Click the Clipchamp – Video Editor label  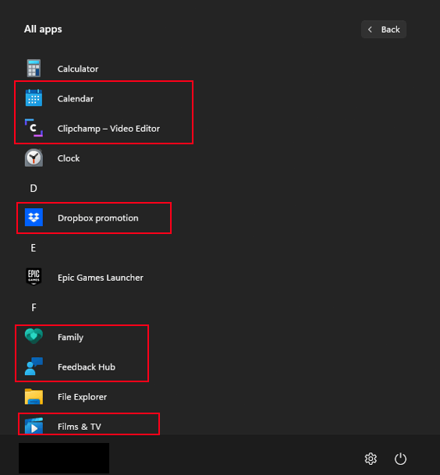pos(108,129)
